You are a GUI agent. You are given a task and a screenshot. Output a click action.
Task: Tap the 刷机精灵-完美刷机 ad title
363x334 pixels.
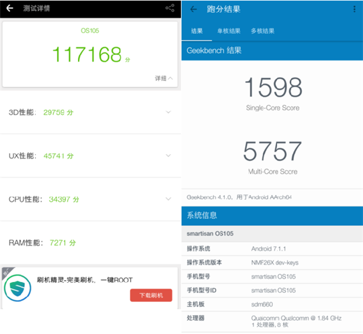(x=85, y=280)
